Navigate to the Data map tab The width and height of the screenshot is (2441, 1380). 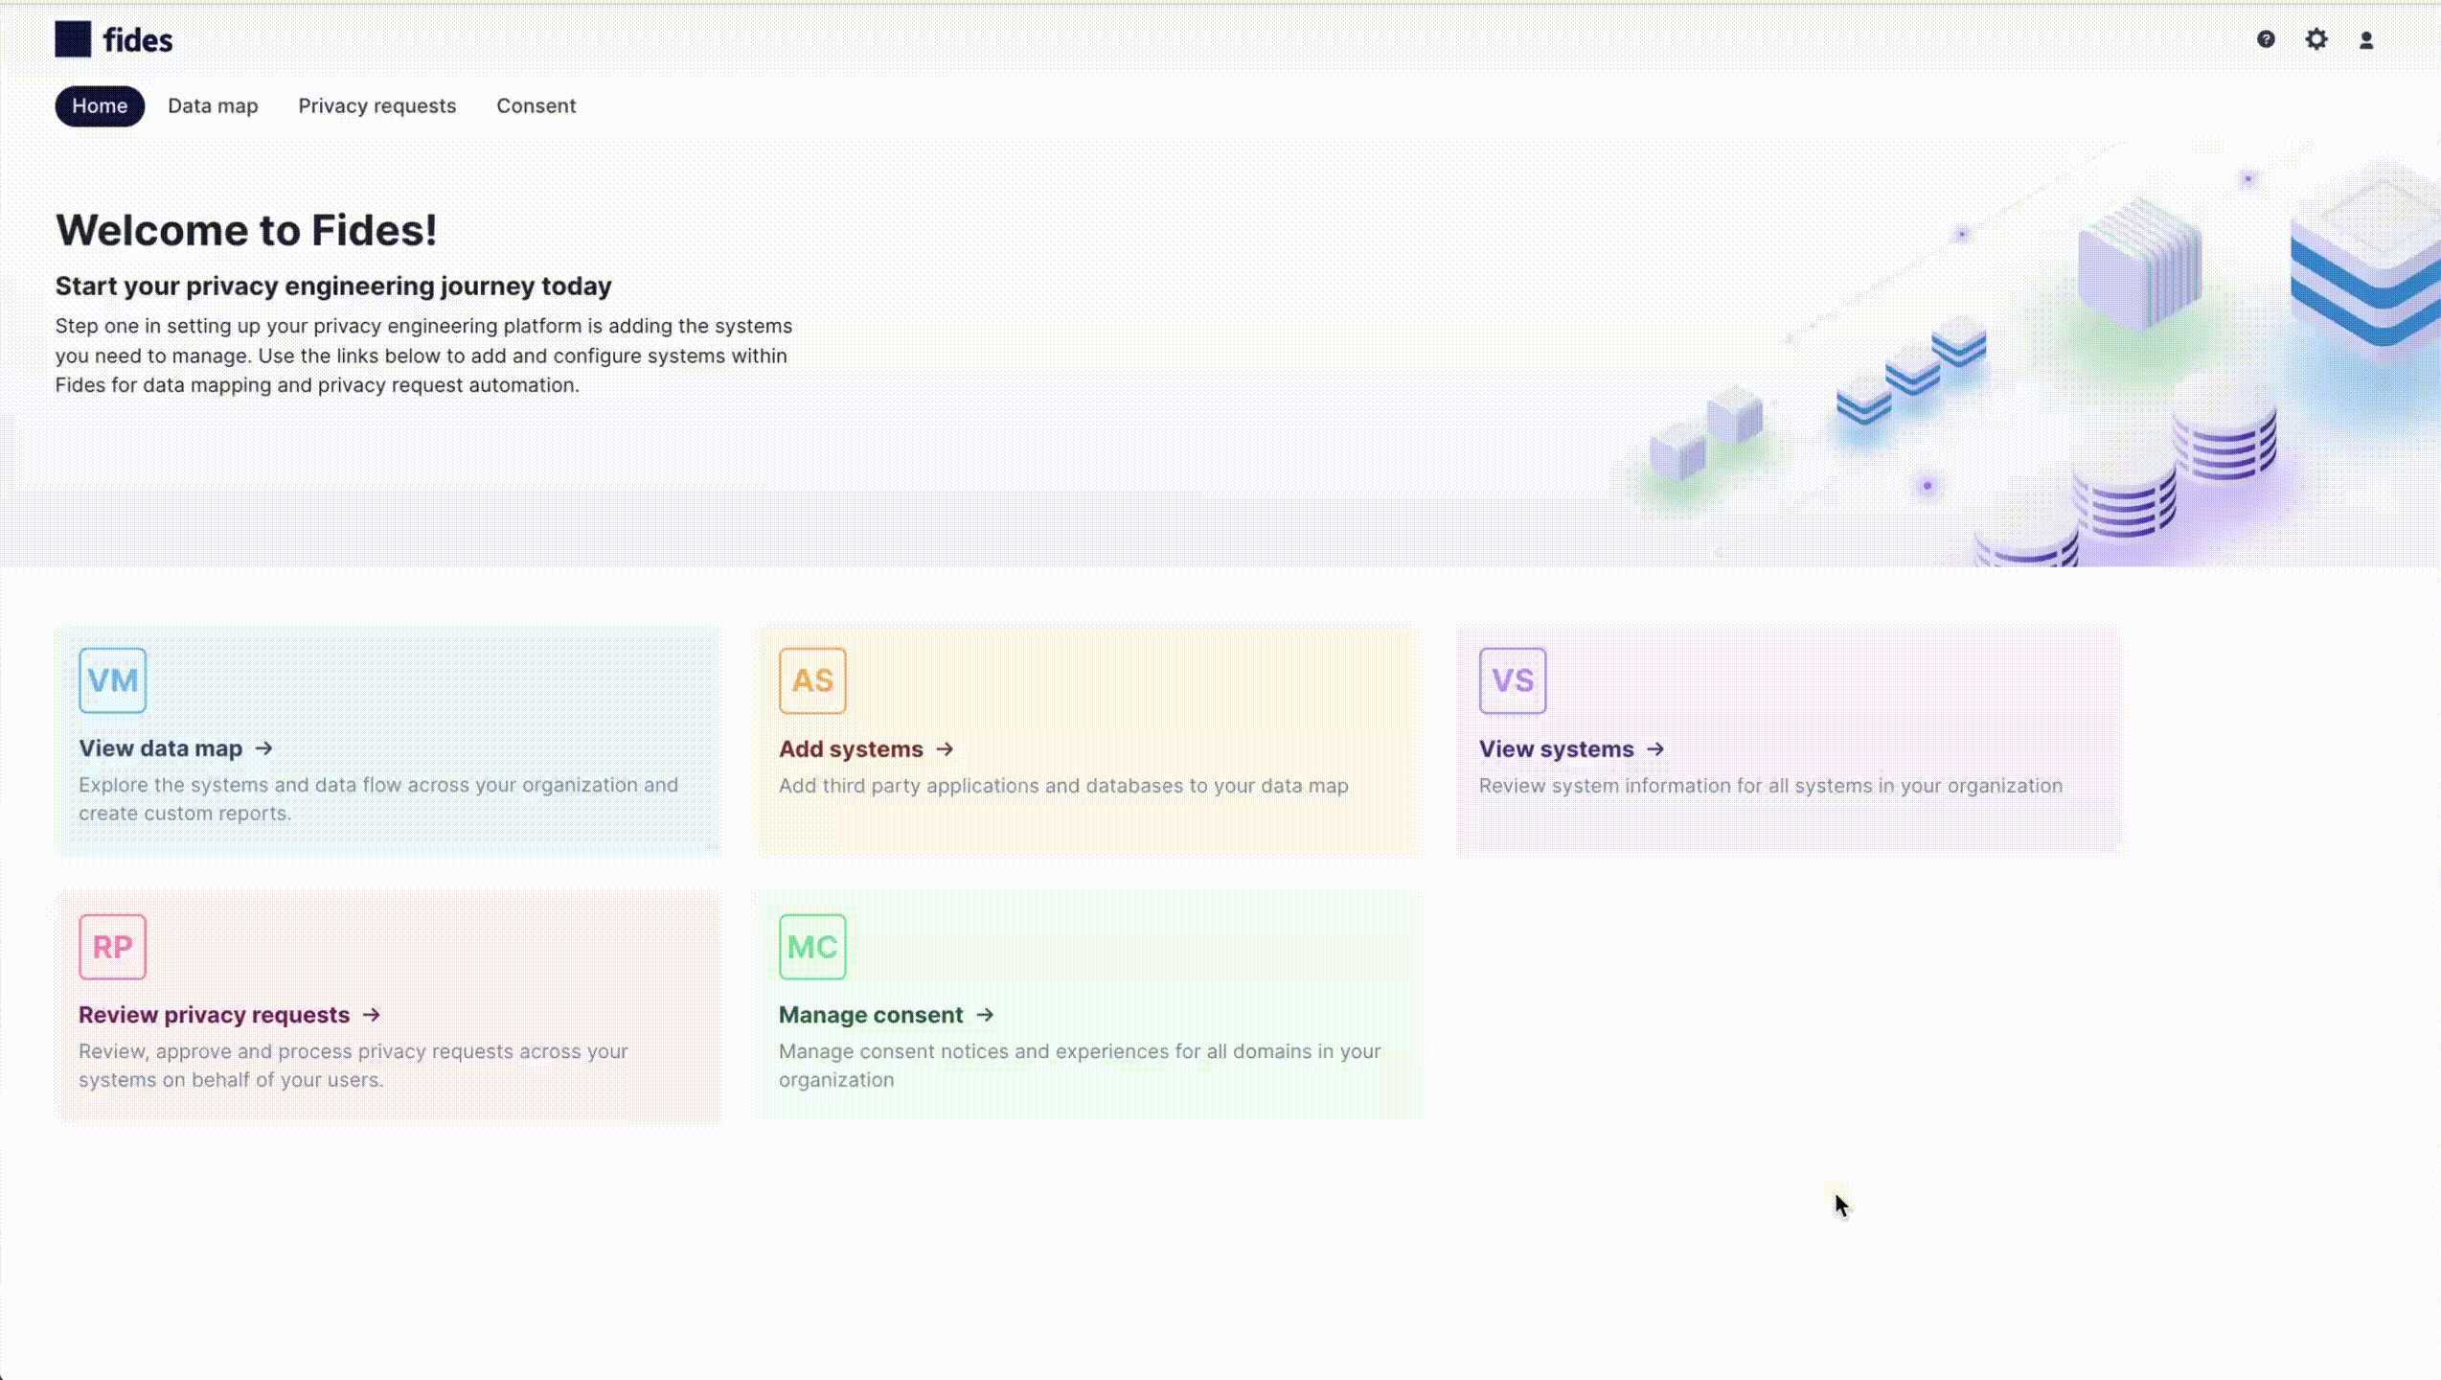click(211, 103)
